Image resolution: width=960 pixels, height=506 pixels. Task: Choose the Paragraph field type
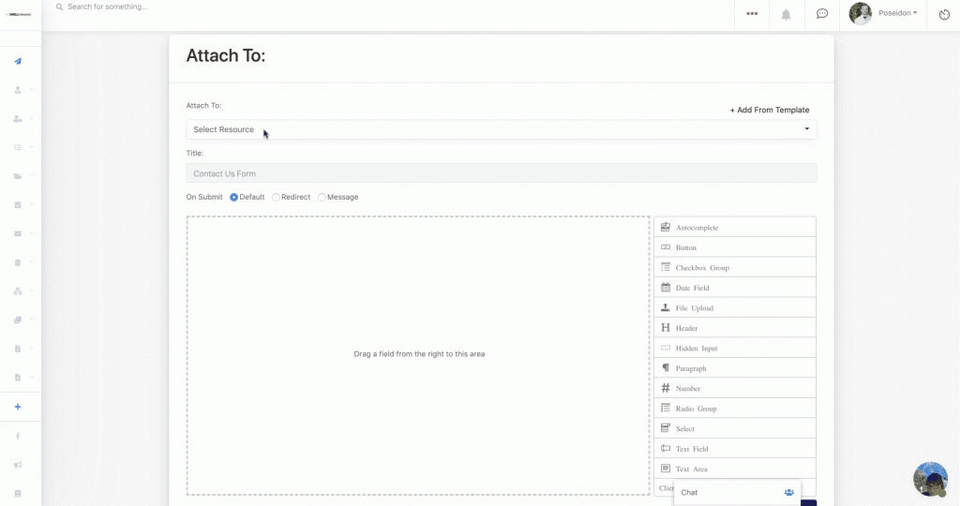735,368
